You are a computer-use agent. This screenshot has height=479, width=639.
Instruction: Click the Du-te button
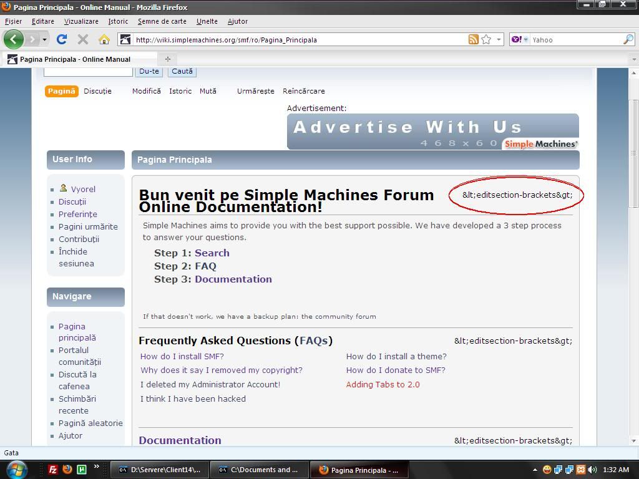149,71
